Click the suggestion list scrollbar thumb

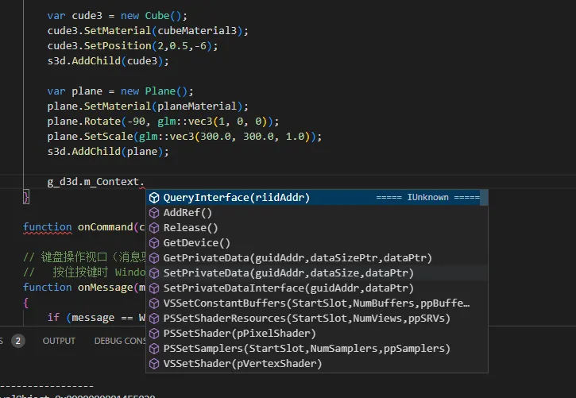484,198
